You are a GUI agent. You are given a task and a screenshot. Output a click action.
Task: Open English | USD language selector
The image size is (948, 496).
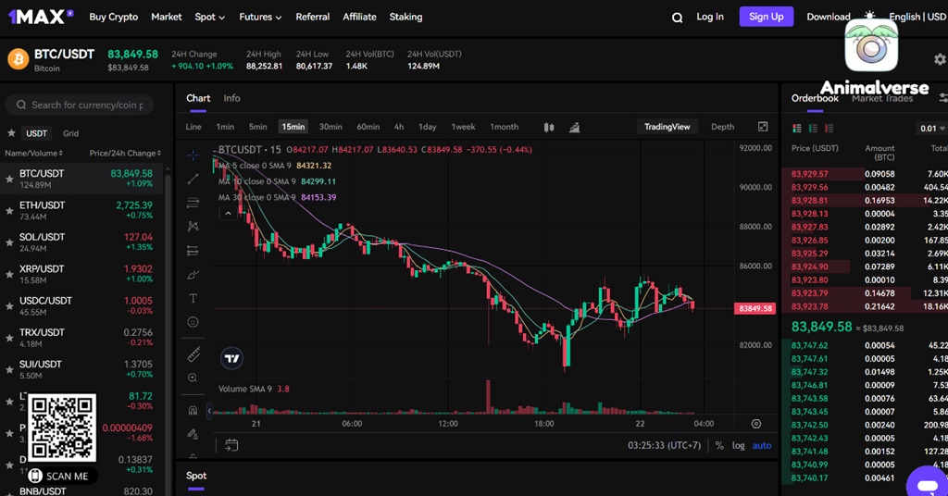[917, 17]
